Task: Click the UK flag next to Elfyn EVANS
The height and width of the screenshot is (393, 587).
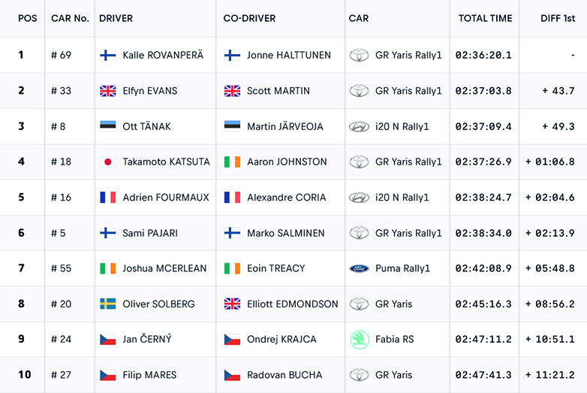Action: pyautogui.click(x=108, y=91)
